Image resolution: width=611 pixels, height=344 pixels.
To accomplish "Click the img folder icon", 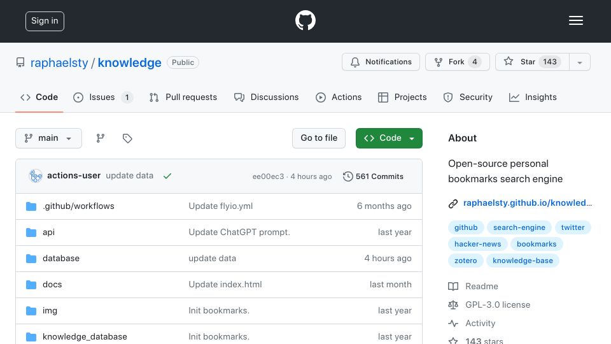I will 31,310.
